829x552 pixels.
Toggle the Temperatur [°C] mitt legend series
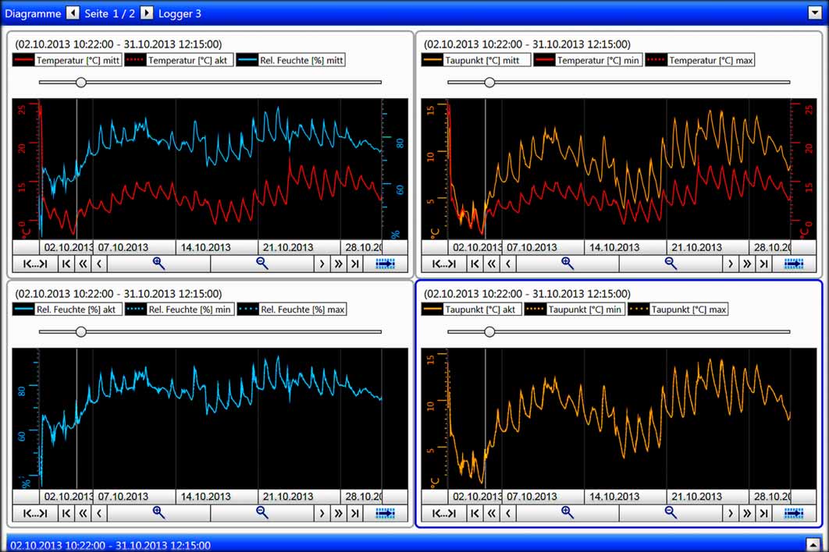pyautogui.click(x=68, y=60)
